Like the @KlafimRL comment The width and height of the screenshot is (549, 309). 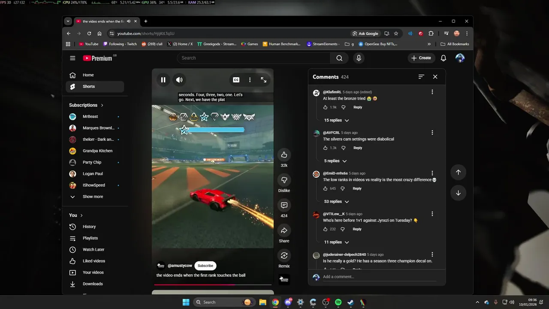pyautogui.click(x=325, y=107)
